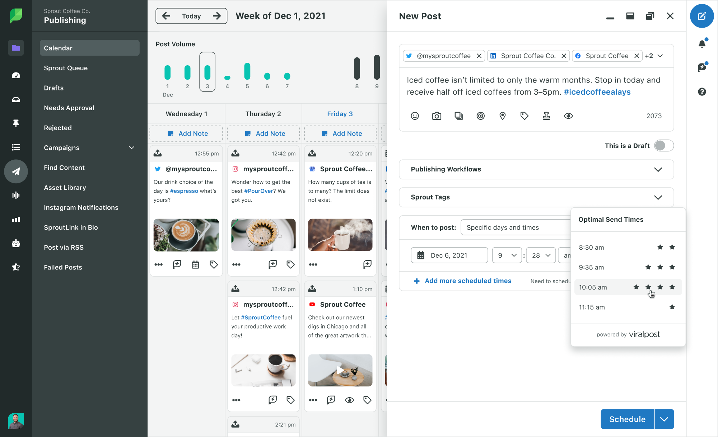
Task: Click the tag/label icon in composer
Action: pos(524,115)
